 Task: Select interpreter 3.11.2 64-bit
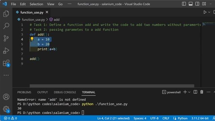tap(200, 118)
